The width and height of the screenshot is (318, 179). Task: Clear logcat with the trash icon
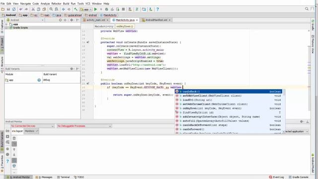click(14, 138)
